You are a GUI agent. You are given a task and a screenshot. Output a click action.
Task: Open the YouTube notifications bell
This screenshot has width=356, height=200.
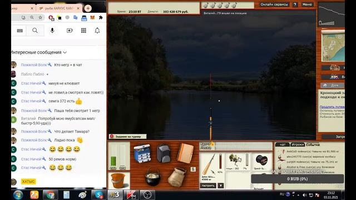coord(97,31)
